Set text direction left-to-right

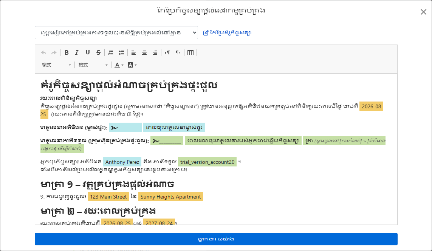[x=167, y=52]
